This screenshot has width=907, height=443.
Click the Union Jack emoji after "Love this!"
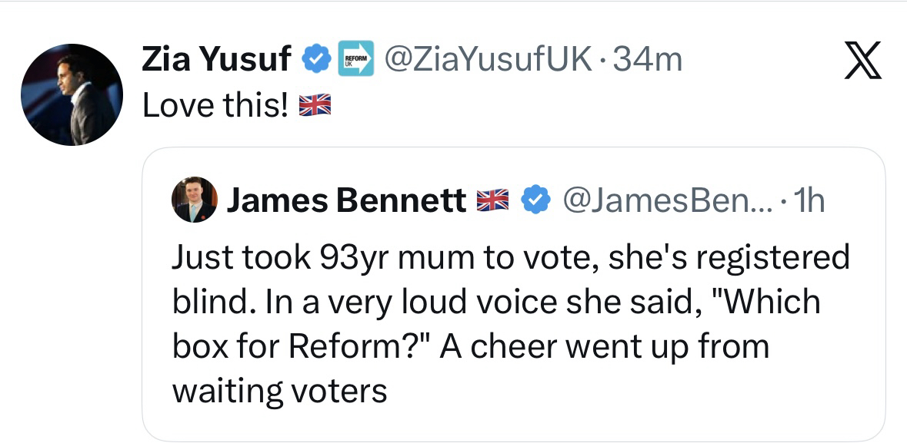click(314, 105)
